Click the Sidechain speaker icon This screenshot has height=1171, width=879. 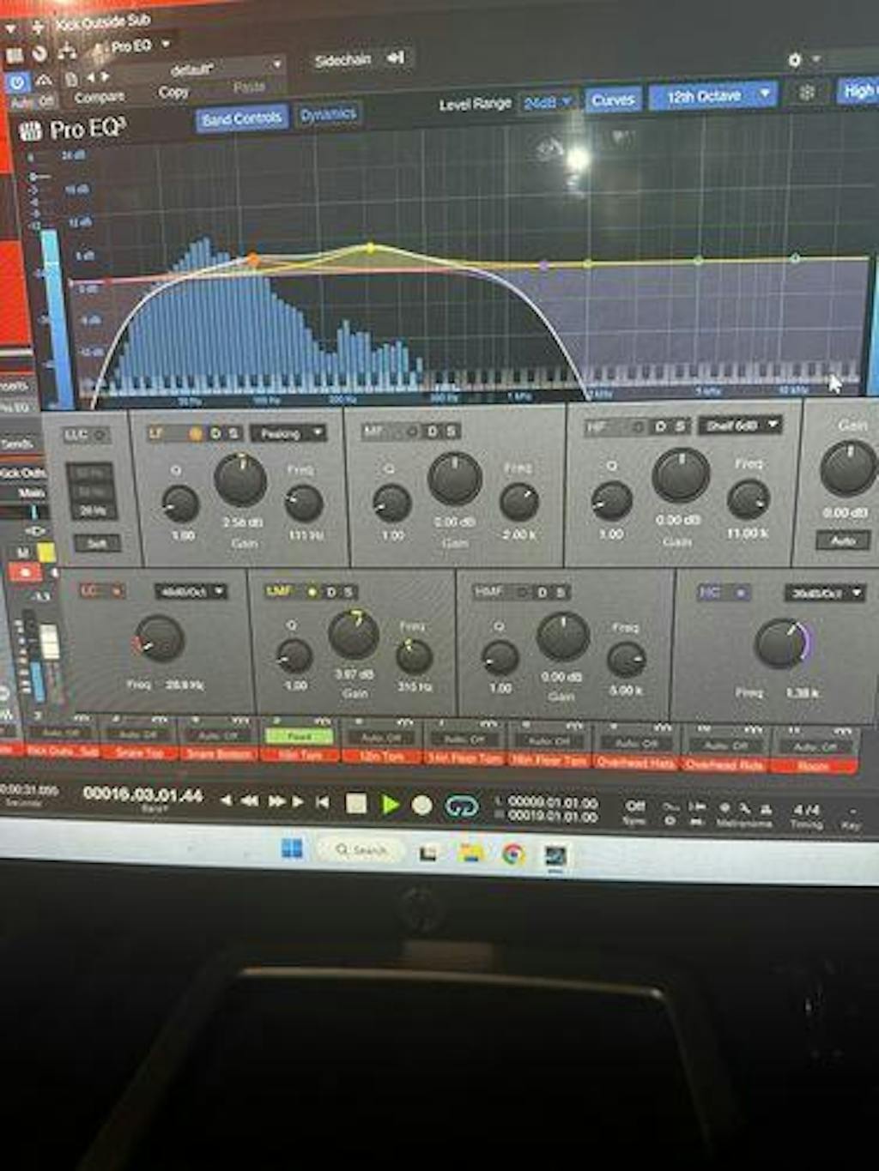pos(394,58)
